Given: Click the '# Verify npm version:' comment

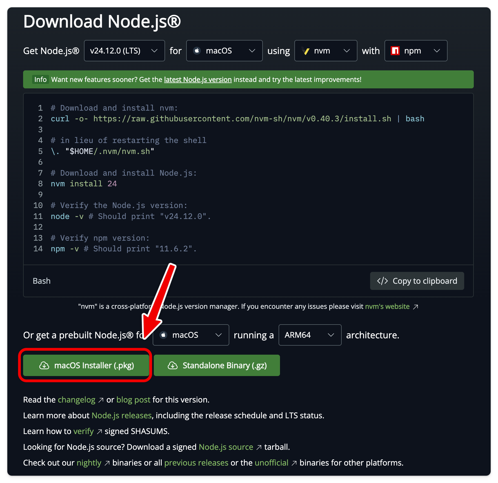Looking at the screenshot, I should (x=100, y=238).
